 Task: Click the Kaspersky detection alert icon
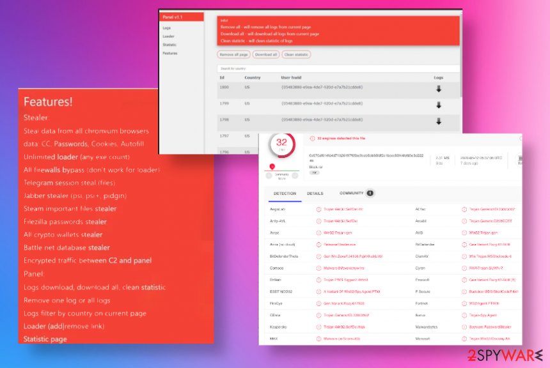(x=318, y=327)
